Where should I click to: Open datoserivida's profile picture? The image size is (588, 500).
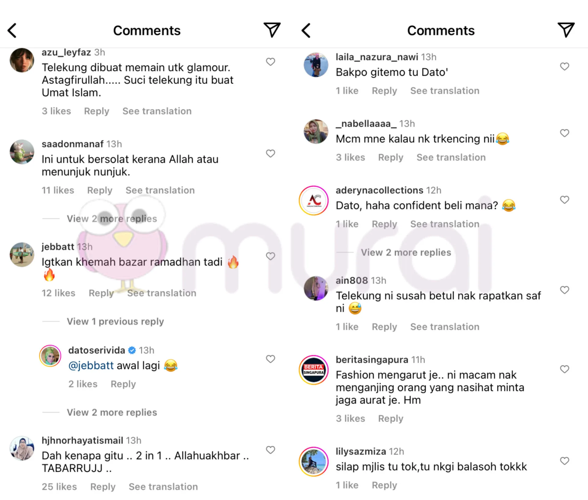(x=50, y=356)
